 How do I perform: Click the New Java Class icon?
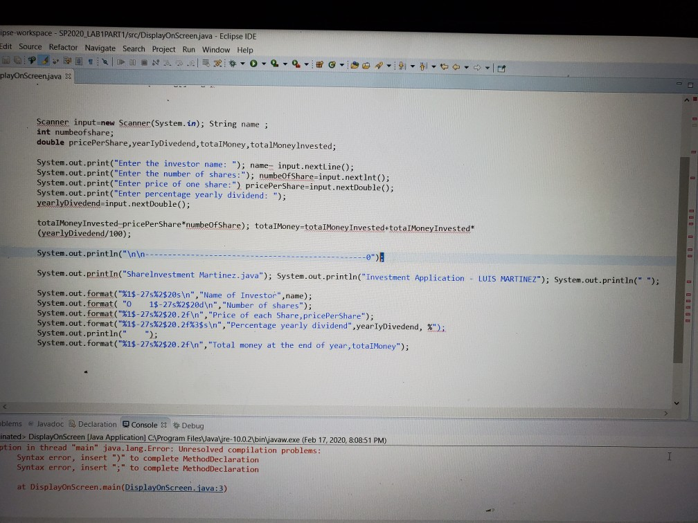click(332, 65)
